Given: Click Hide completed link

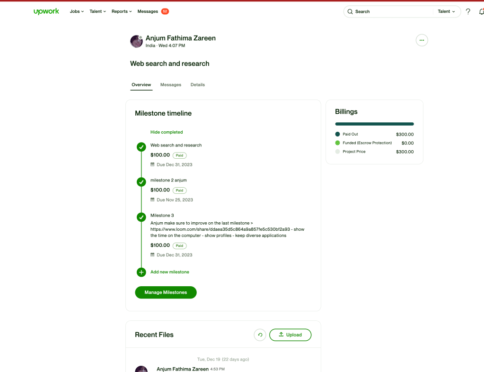Looking at the screenshot, I should click(167, 132).
